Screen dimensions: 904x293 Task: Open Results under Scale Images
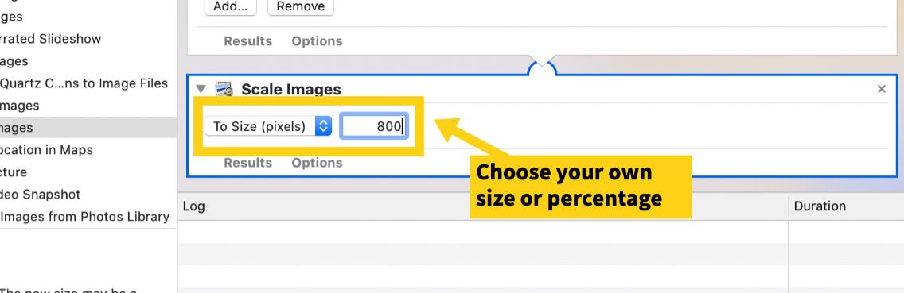click(x=248, y=163)
